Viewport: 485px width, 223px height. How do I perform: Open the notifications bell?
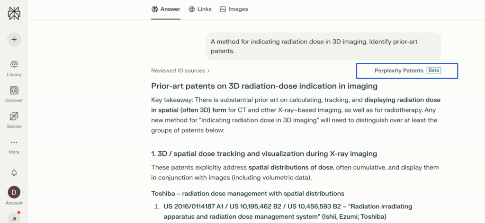click(14, 172)
